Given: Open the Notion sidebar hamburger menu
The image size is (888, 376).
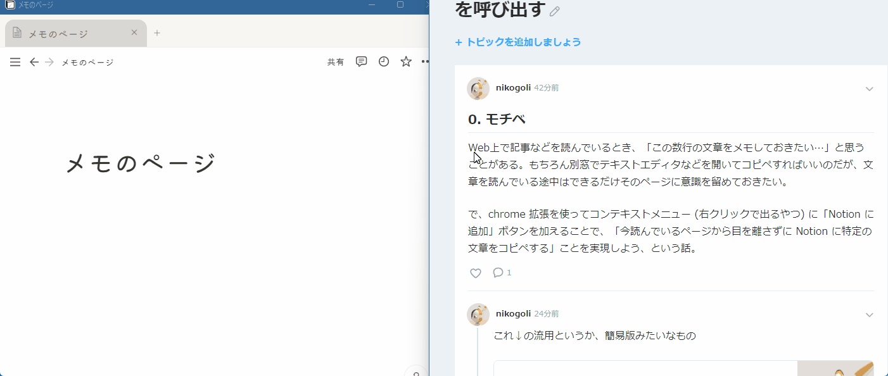Looking at the screenshot, I should coord(15,62).
